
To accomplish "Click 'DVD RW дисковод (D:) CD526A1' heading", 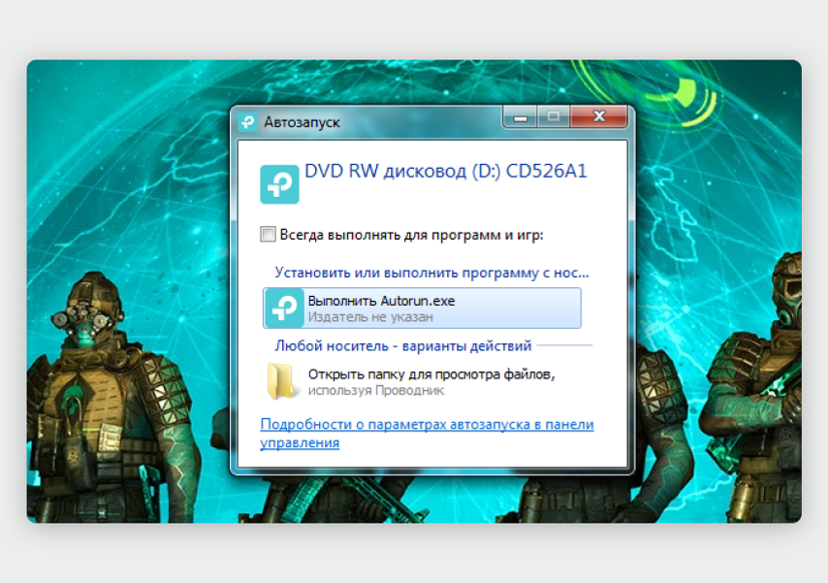I will tap(446, 172).
